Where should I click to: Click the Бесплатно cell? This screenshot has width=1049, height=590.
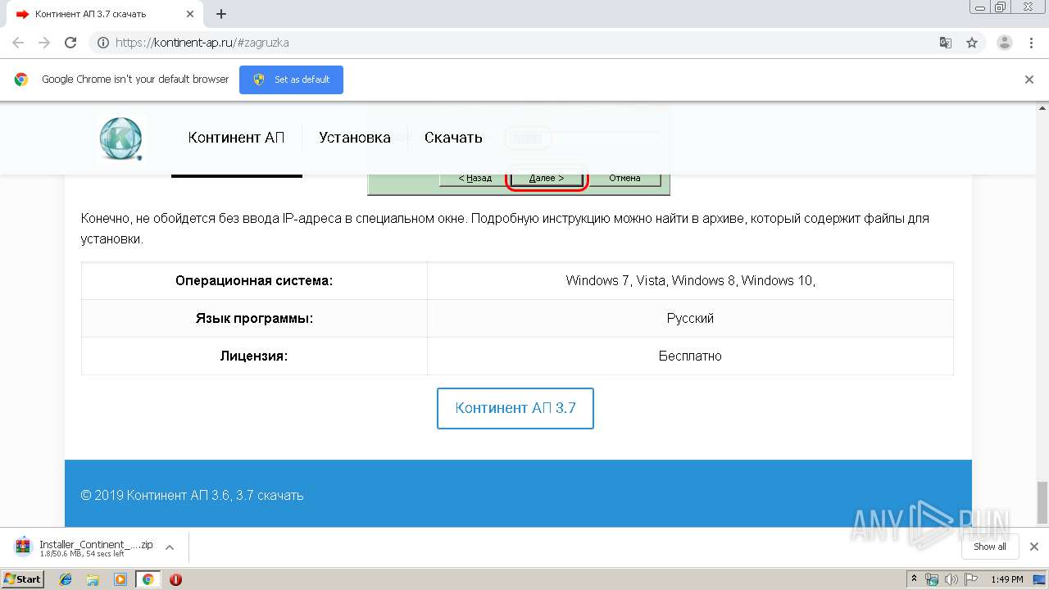(x=690, y=356)
